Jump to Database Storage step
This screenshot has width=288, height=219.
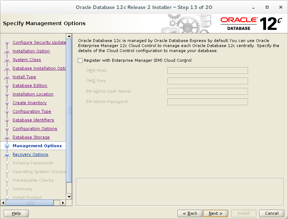31,137
